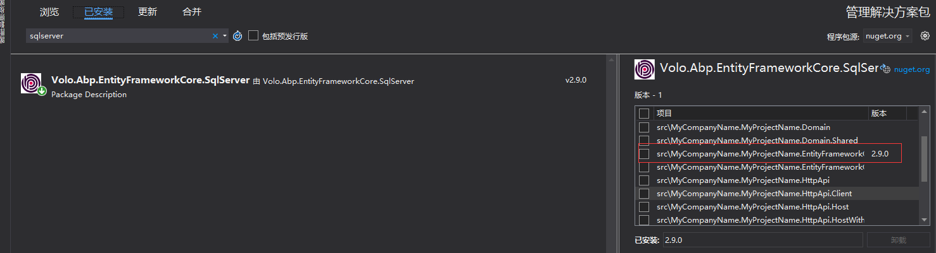Click the 卸载 uninstall button

click(898, 240)
